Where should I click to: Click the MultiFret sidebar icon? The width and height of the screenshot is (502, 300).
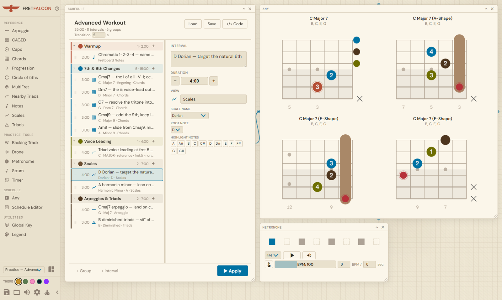pyautogui.click(x=7, y=87)
